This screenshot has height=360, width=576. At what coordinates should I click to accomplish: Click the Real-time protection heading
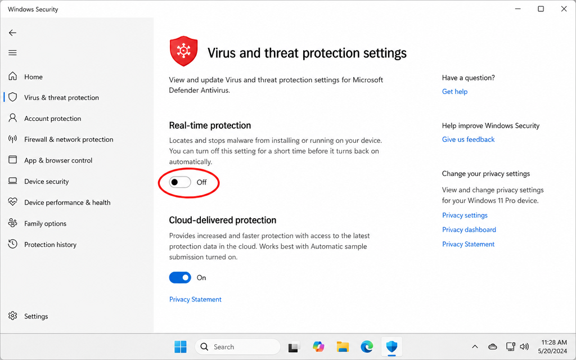(210, 125)
